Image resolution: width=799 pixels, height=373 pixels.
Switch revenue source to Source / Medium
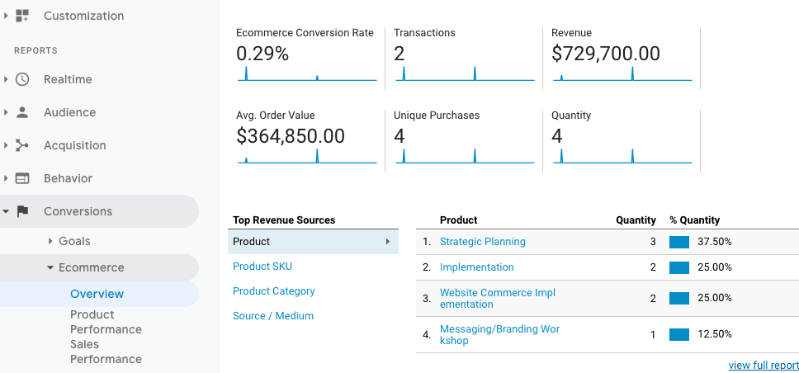click(x=273, y=316)
